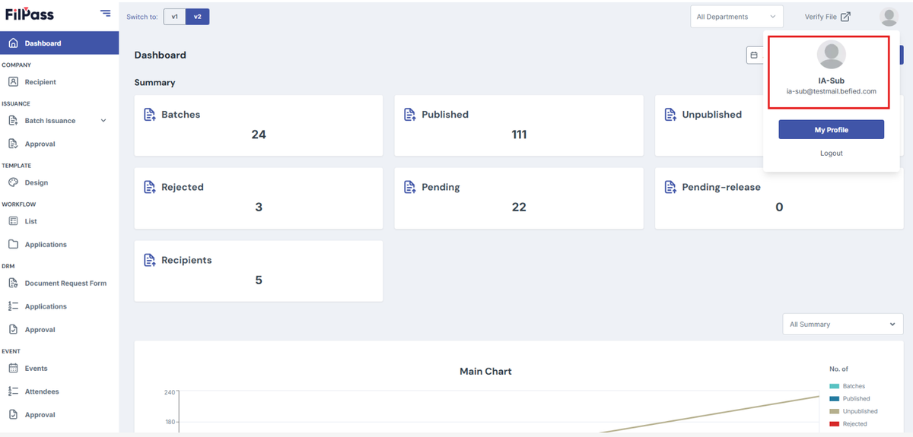This screenshot has height=437, width=913.
Task: Click the Pending count 22
Action: point(519,207)
